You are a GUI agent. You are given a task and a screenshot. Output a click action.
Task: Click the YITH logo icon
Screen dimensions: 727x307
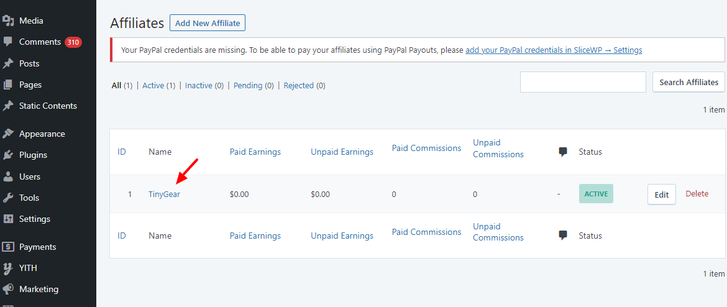point(8,268)
